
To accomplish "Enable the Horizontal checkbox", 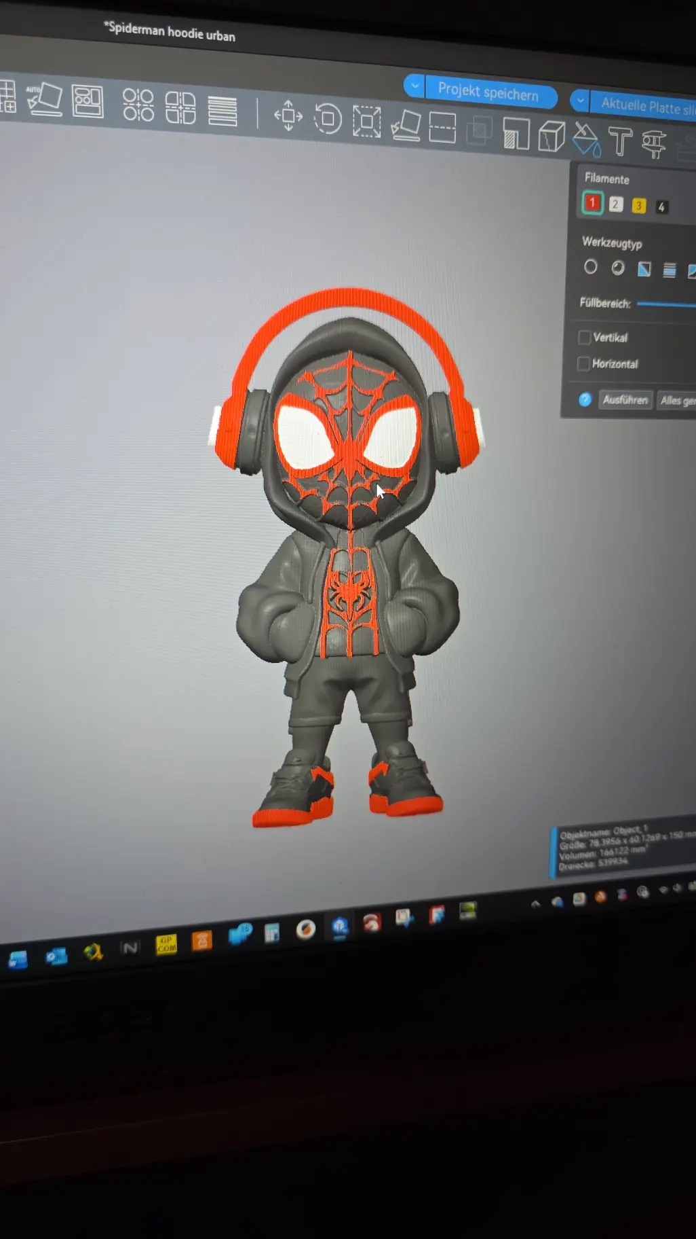I will coord(583,363).
